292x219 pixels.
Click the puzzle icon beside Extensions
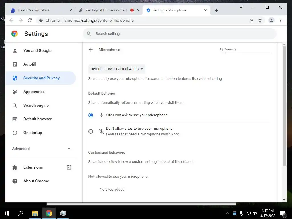tap(15, 167)
